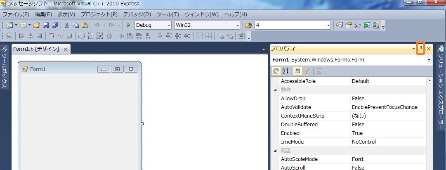
Task: Click the Paste clipboard icon
Action: 85,25
